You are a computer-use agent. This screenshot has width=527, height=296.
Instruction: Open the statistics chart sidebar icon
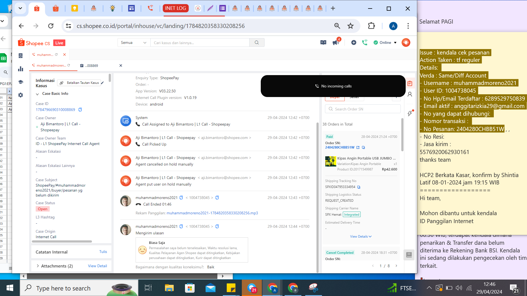21,69
